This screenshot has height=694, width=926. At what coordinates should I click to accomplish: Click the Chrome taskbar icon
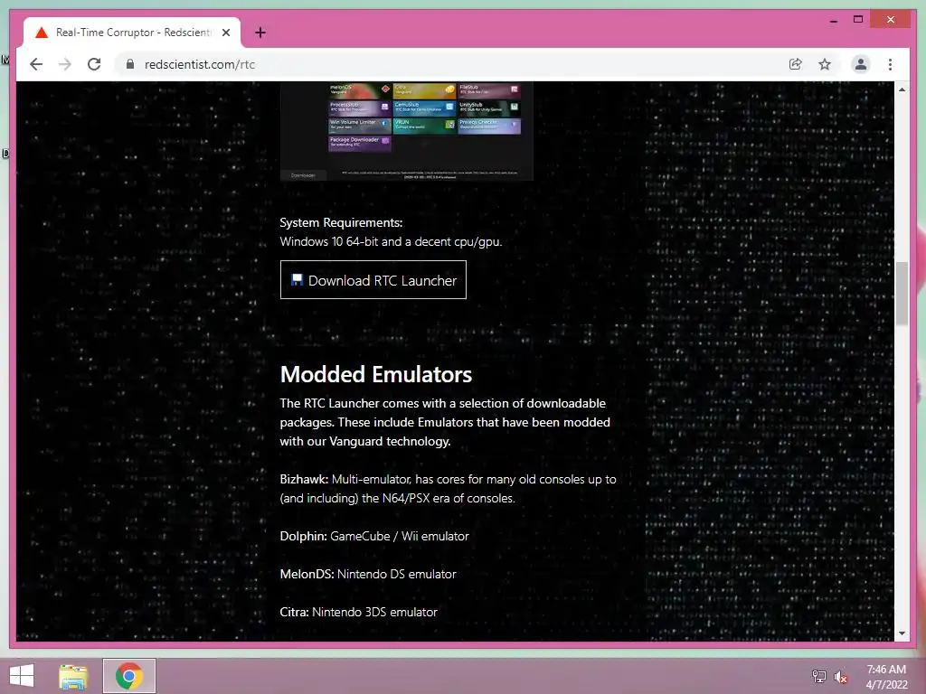tap(128, 676)
